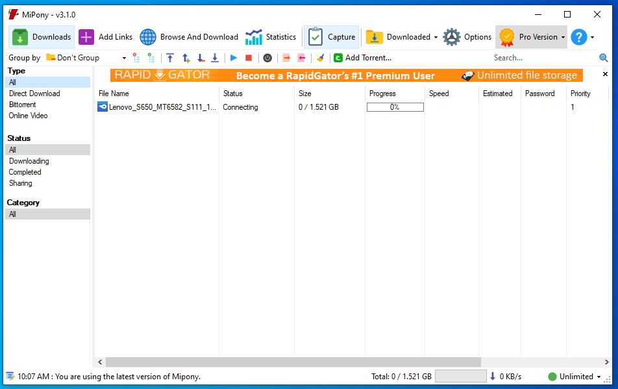Show the Statistics view

(x=270, y=37)
